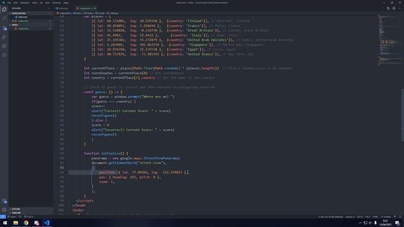Click the editor vertical scrollbar thumb
The width and height of the screenshot is (404, 227).
pyautogui.click(x=403, y=115)
